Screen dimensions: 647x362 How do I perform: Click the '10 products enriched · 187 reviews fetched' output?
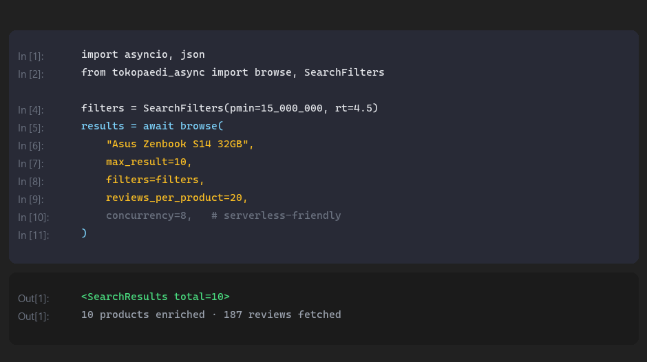coord(211,315)
